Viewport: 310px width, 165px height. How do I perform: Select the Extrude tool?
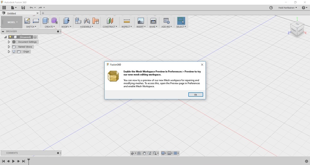pyautogui.click(x=46, y=21)
